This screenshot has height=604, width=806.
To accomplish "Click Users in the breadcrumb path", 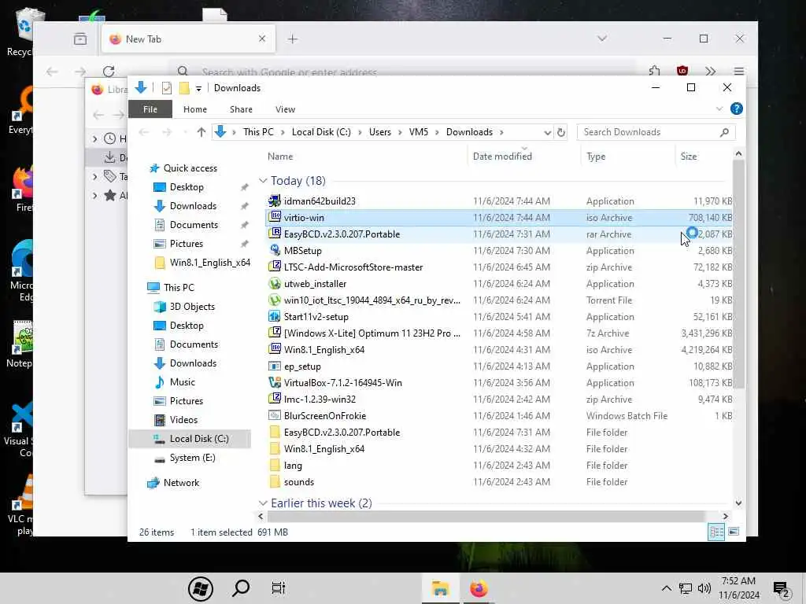I will pos(380,132).
